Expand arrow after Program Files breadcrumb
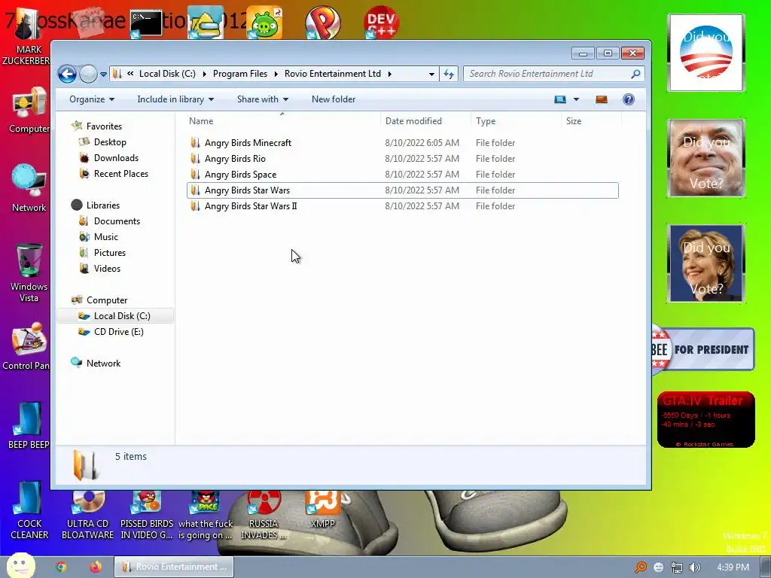The height and width of the screenshot is (578, 771). (276, 74)
